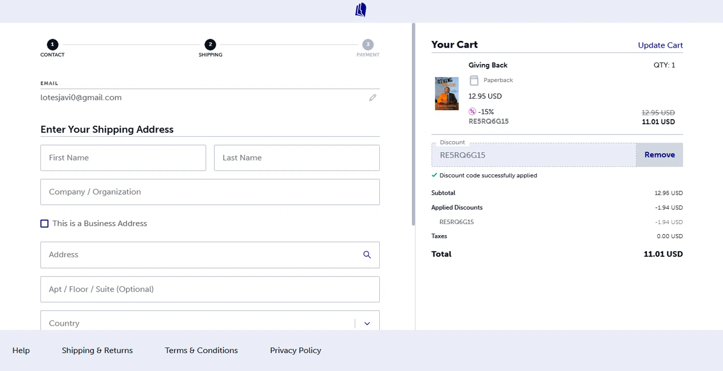The width and height of the screenshot is (723, 371).
Task: Click the step 3 Payment circle
Action: [x=368, y=45]
